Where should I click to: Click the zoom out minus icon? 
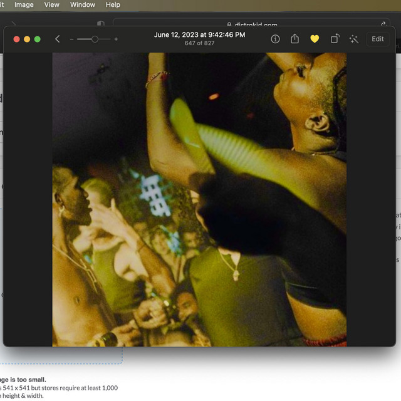point(72,39)
